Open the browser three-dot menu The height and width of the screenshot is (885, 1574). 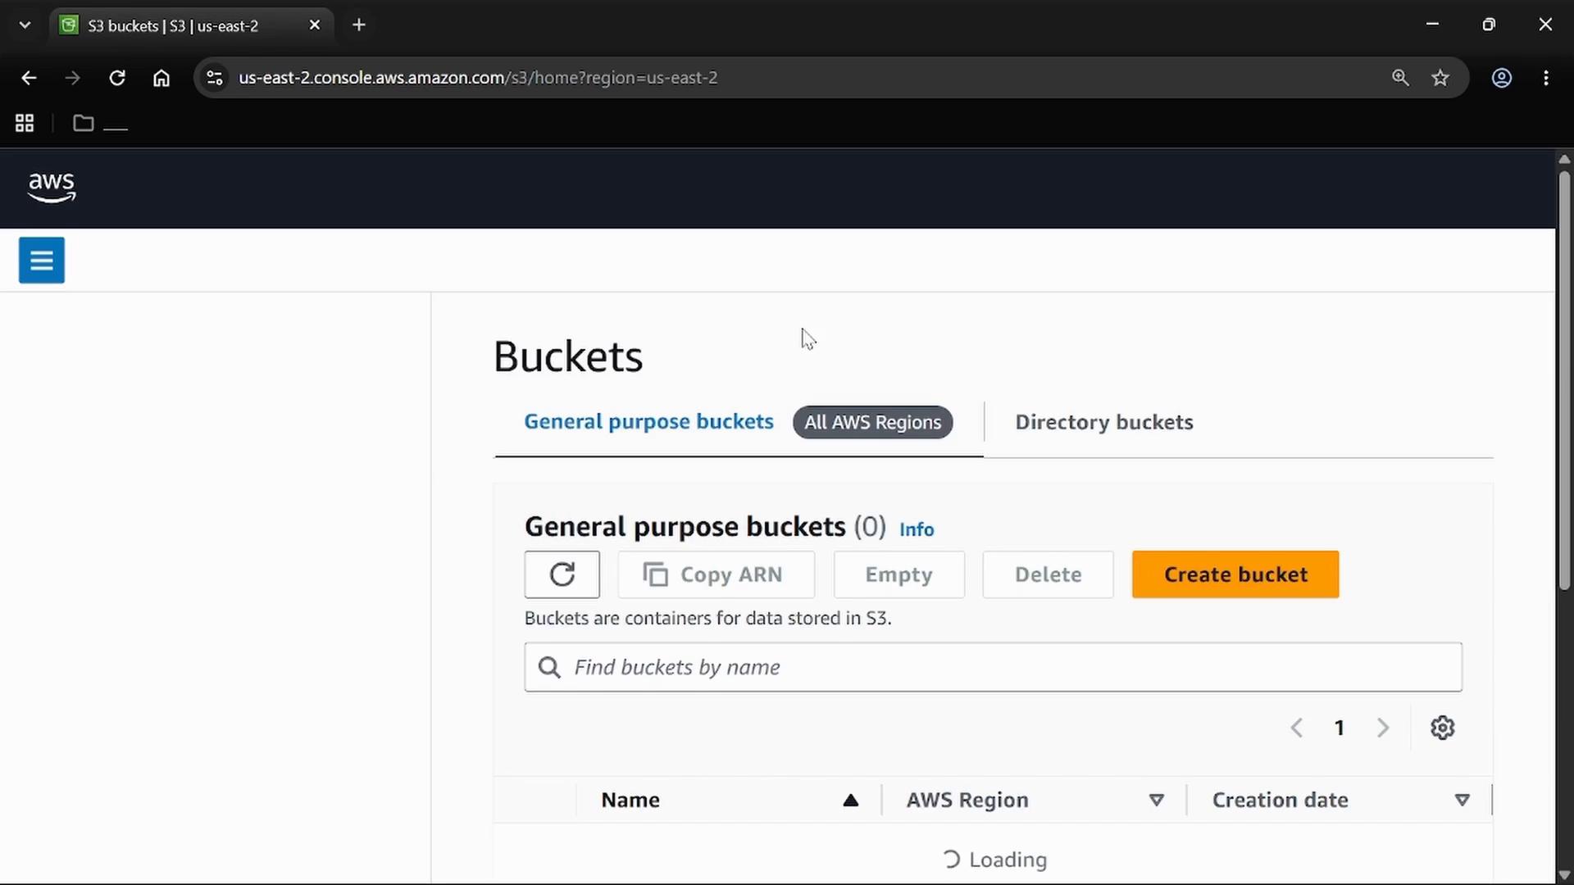point(1546,78)
